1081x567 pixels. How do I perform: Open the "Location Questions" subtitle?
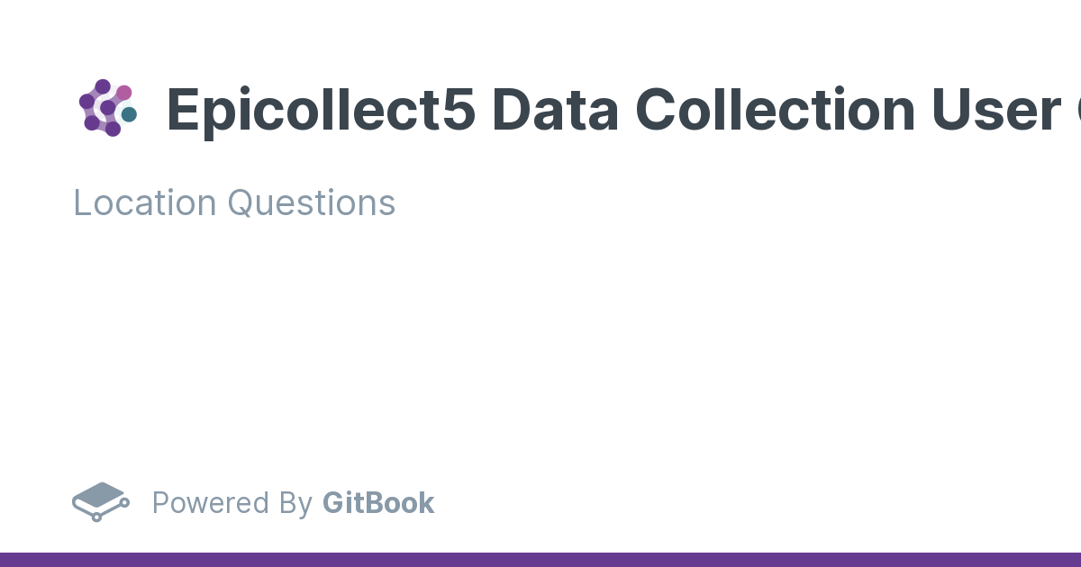[234, 203]
